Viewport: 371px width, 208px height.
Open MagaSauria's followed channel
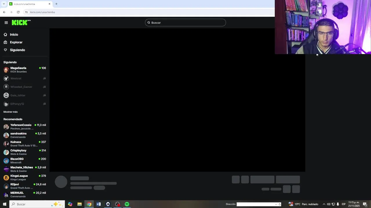[25, 70]
